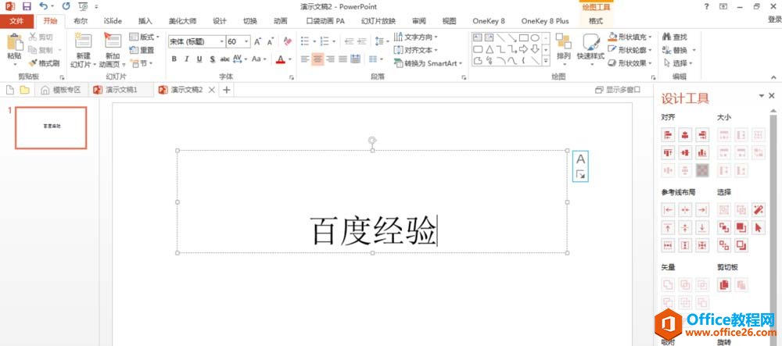This screenshot has width=782, height=346.
Task: Open the 转换为 SmartArt dropdown
Action: click(x=428, y=63)
